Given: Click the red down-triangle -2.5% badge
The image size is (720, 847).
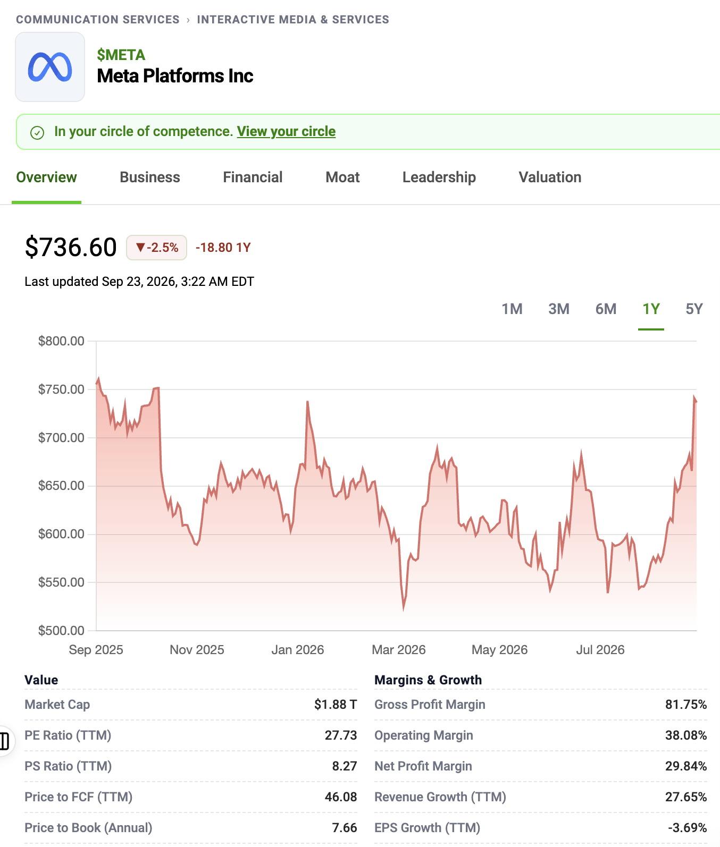Looking at the screenshot, I should (x=156, y=248).
